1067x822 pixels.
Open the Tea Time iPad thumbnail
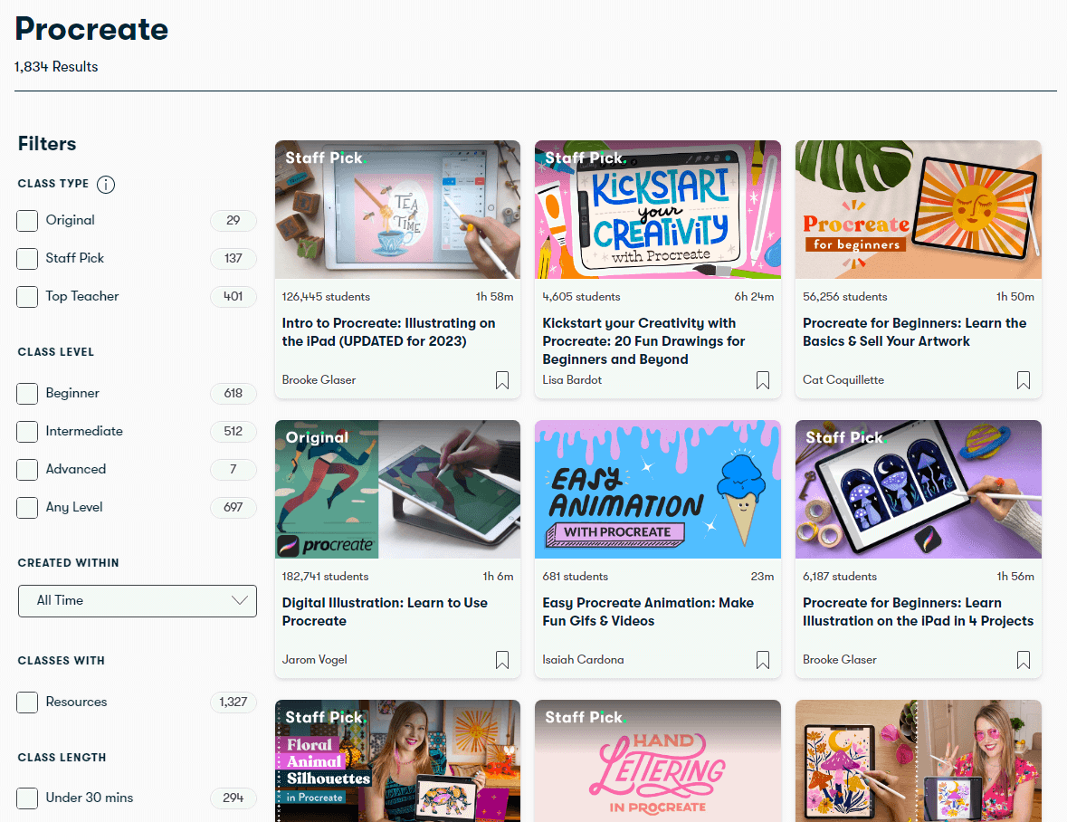click(x=397, y=210)
